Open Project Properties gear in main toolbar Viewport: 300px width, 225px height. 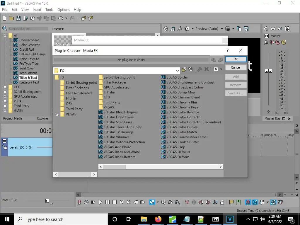(33, 18)
